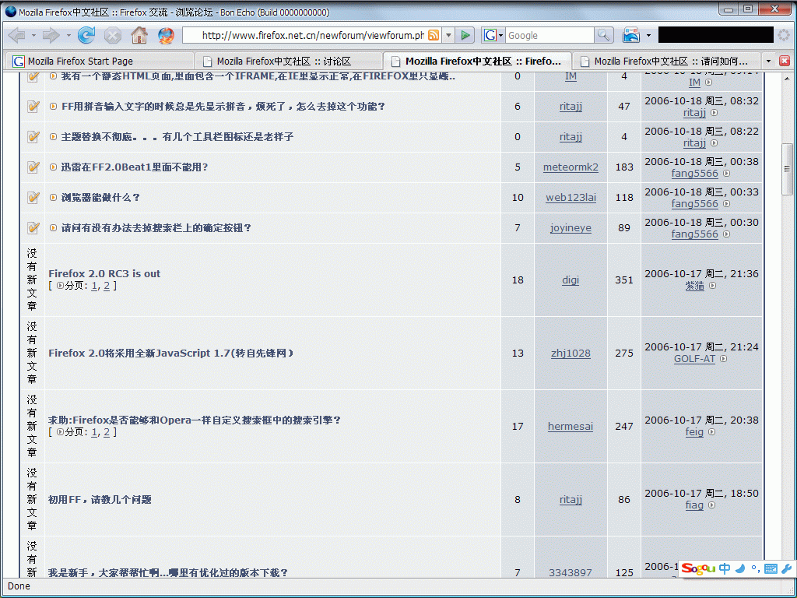Viewport: 797px width, 598px height.
Task: Click the search magnifier button
Action: pos(603,35)
